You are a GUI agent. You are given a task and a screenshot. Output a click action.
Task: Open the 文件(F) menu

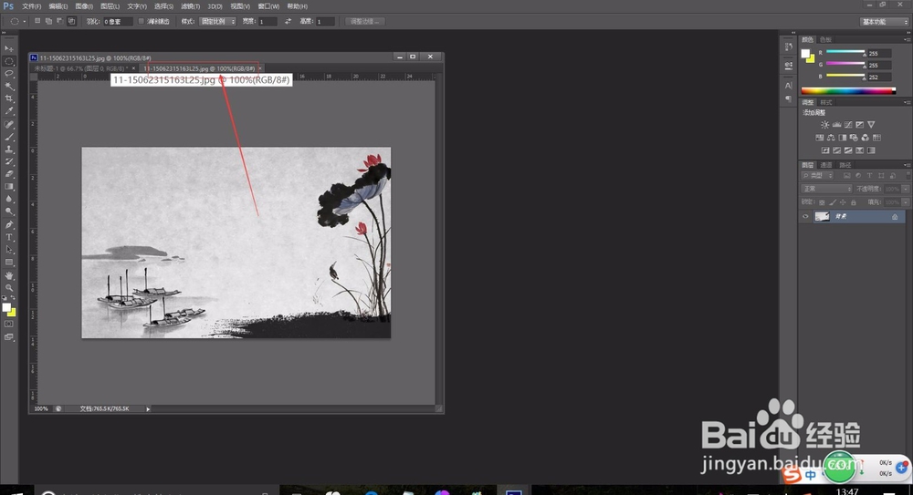coord(31,6)
